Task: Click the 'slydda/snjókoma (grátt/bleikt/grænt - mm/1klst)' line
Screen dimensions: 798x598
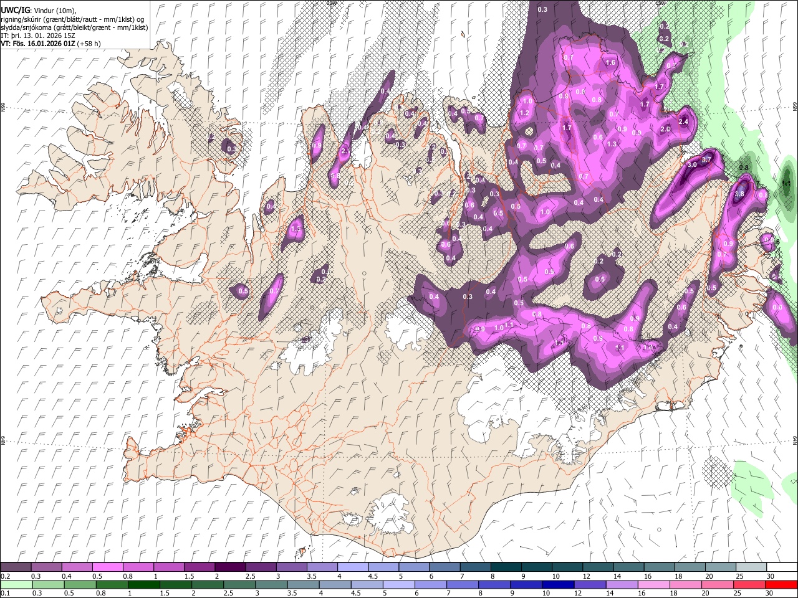Action: (x=74, y=27)
